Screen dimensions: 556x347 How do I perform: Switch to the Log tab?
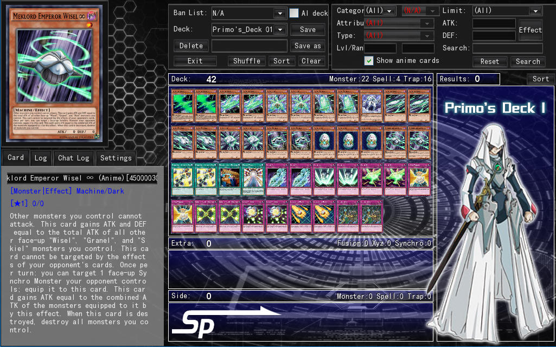[41, 158]
